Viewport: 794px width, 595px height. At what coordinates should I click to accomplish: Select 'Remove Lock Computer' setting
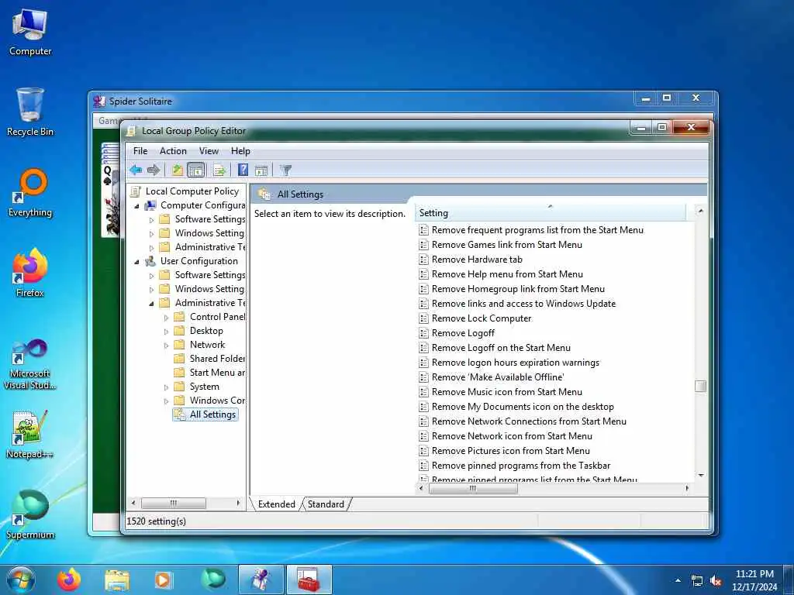[481, 318]
